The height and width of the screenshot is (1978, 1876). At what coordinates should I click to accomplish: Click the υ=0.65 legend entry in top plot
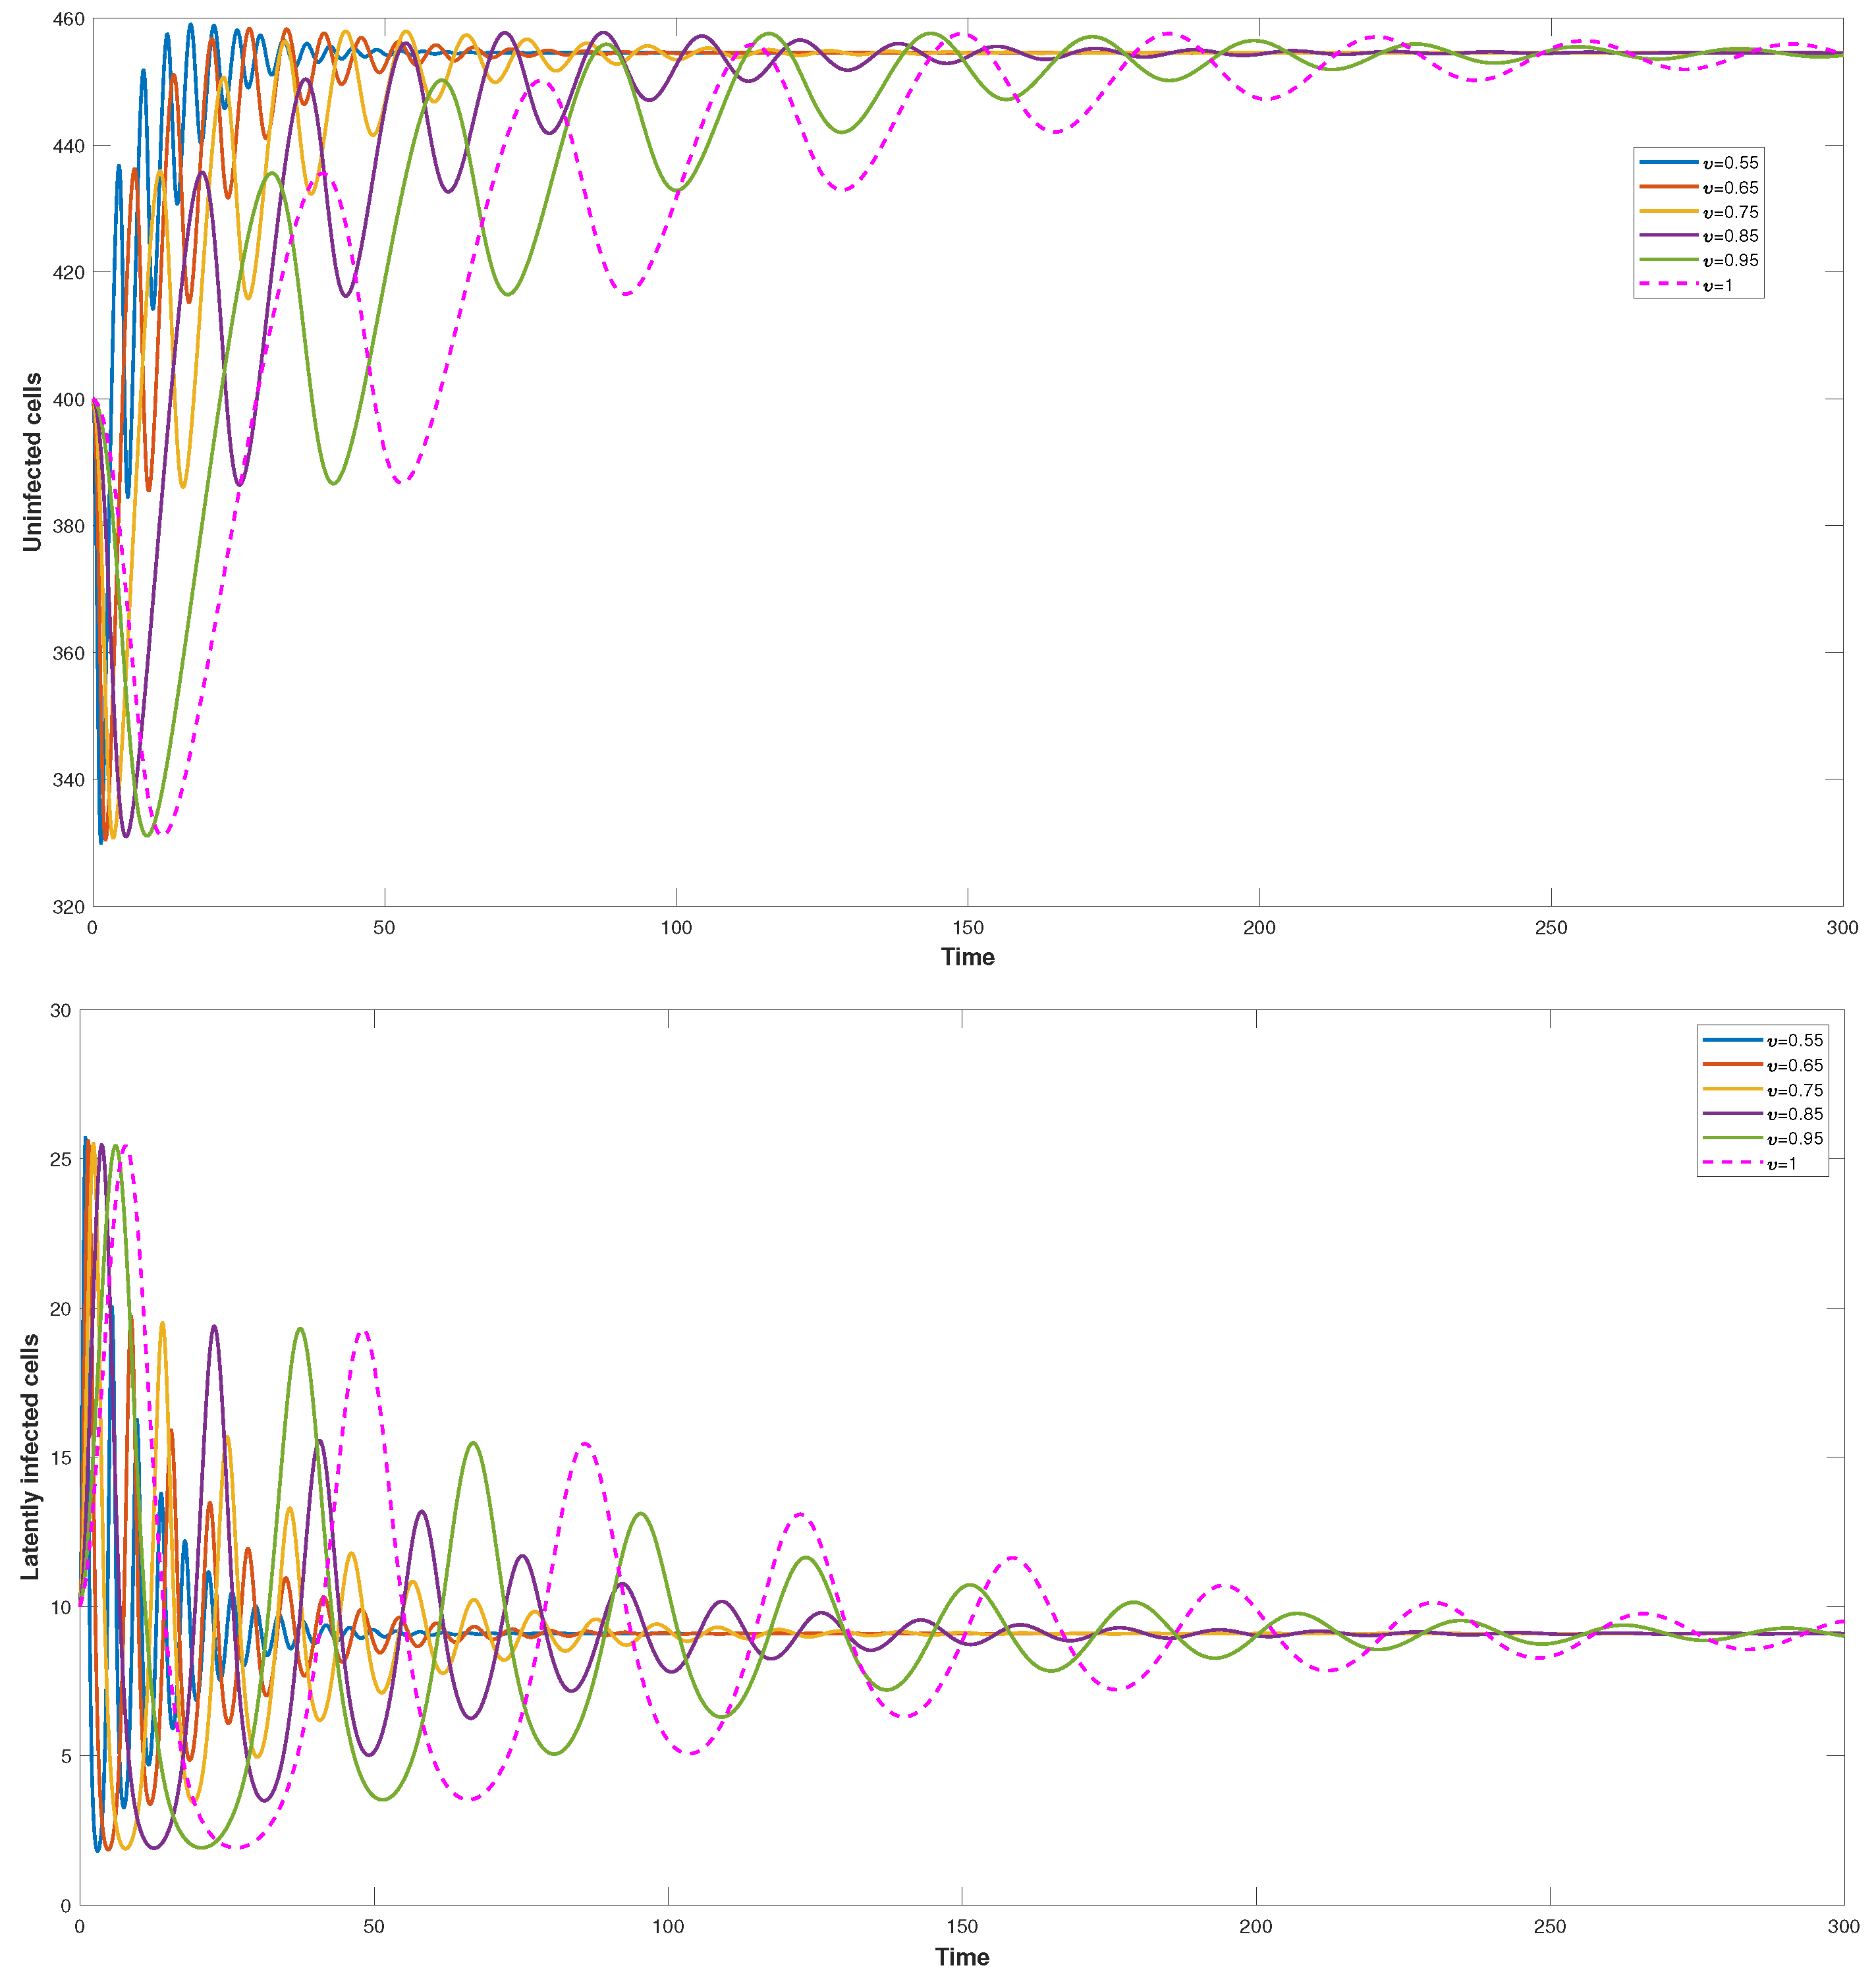click(1730, 188)
